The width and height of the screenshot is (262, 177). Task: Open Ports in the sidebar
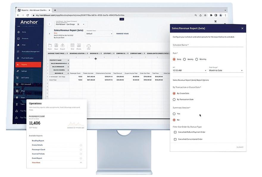coord(24,32)
